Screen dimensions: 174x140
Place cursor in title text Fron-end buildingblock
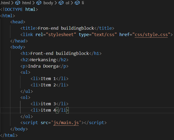pyautogui.click(x=66, y=28)
